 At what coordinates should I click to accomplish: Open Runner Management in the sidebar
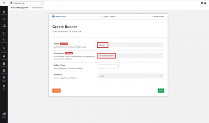[4, 49]
